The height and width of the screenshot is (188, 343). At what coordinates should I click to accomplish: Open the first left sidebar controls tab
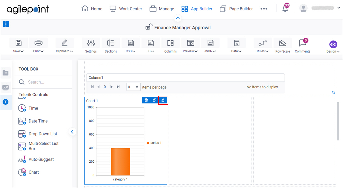point(6,73)
